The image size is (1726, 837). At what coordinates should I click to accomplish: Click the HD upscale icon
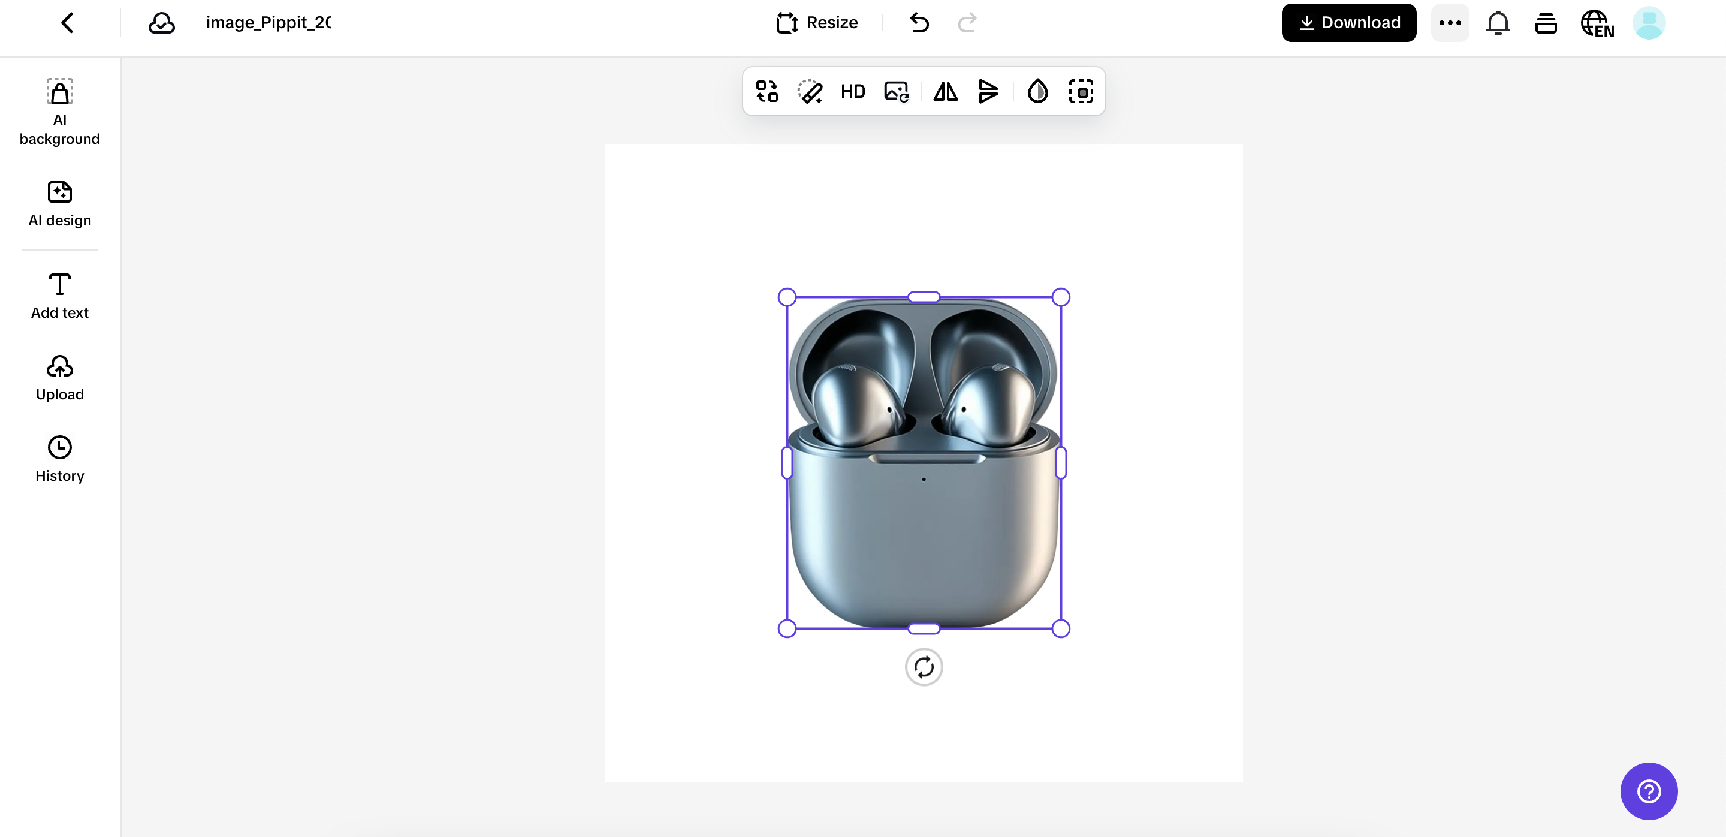point(853,91)
